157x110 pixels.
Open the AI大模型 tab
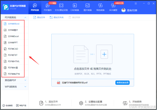(x=113, y=7)
